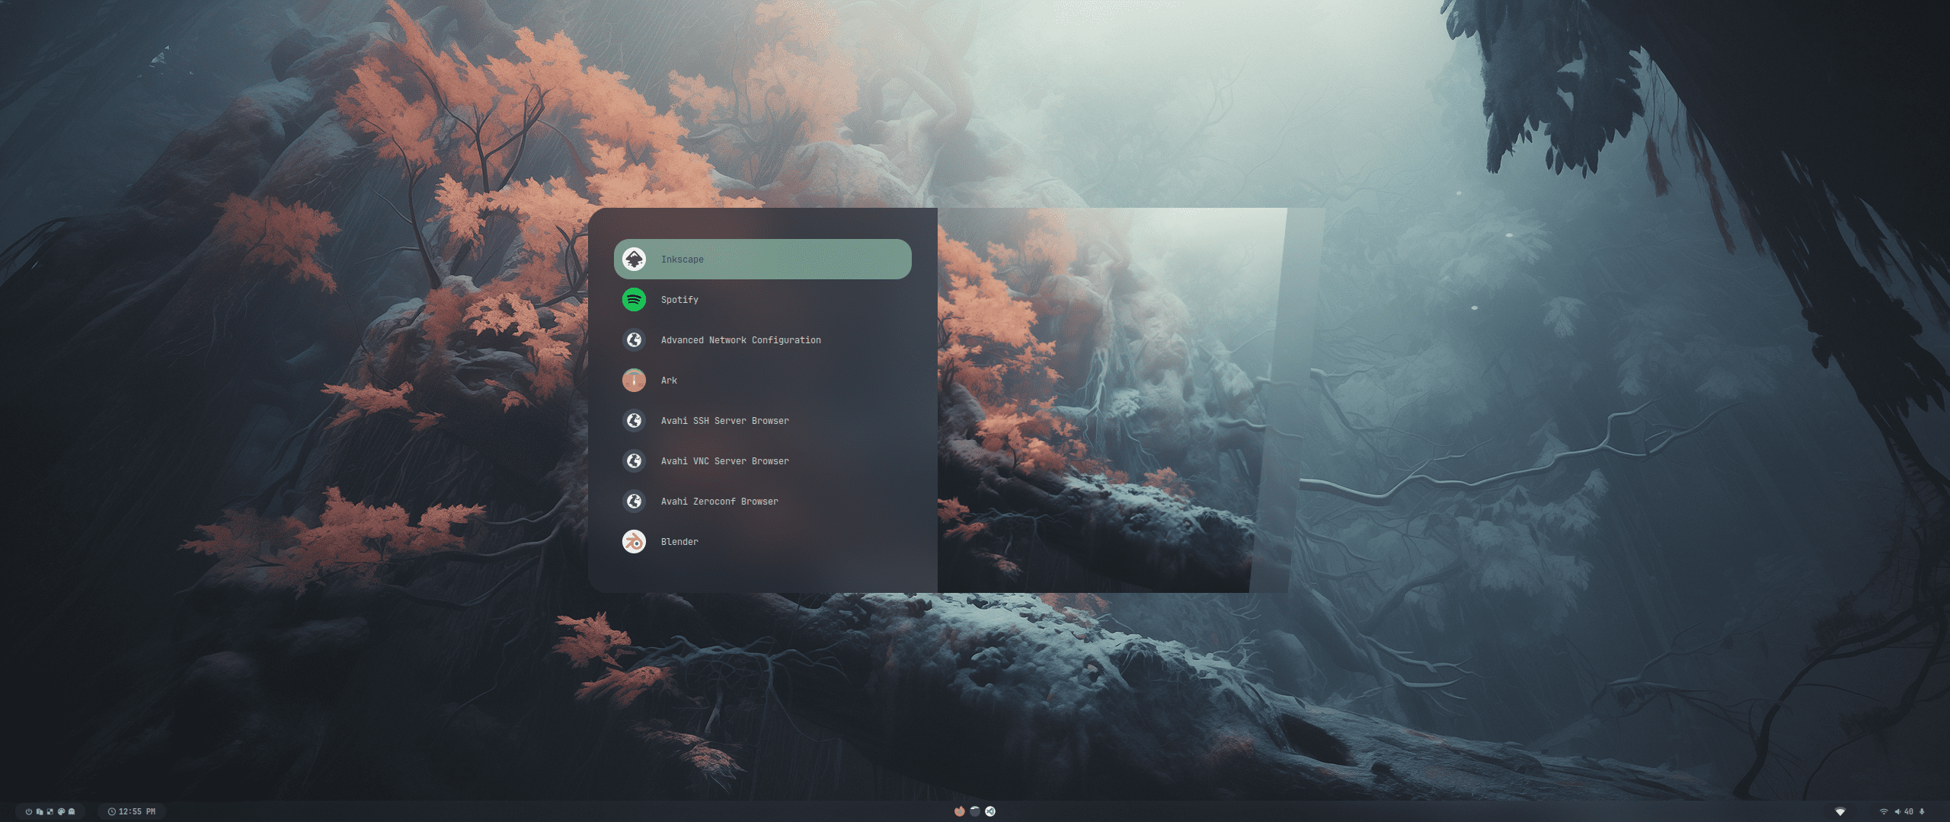Click the checkered wallpaper icon
The height and width of the screenshot is (822, 1950).
[50, 811]
